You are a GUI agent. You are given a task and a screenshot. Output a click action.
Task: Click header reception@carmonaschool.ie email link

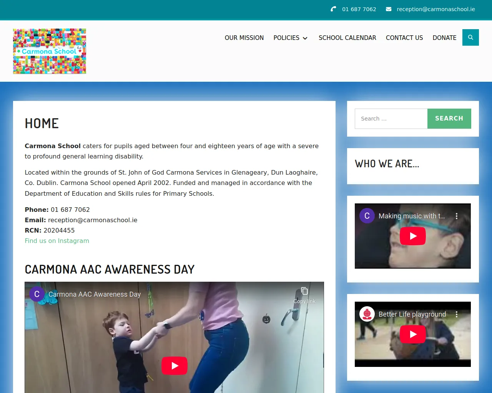point(436,9)
